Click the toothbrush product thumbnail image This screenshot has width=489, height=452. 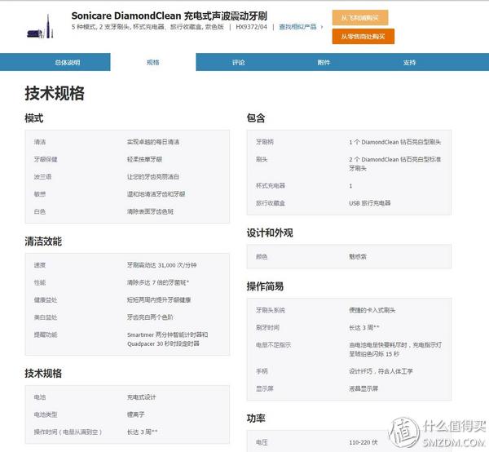40,27
